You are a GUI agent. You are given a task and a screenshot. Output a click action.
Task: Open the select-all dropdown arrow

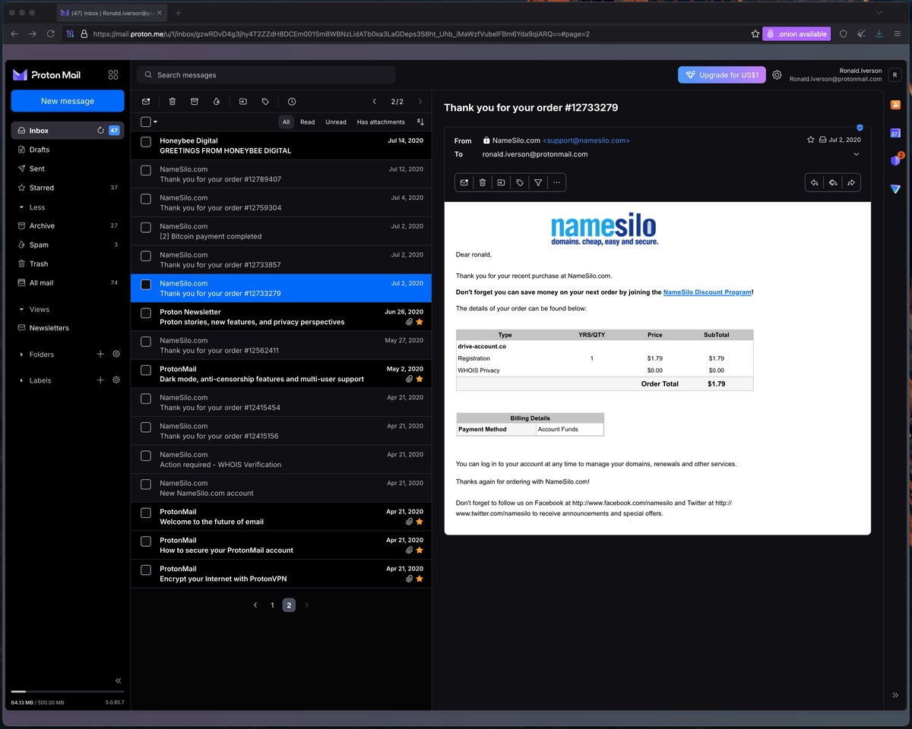click(x=156, y=121)
